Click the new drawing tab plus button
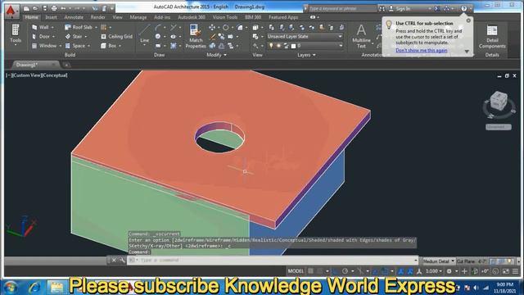Screen dimensions: 524x295 (66, 65)
